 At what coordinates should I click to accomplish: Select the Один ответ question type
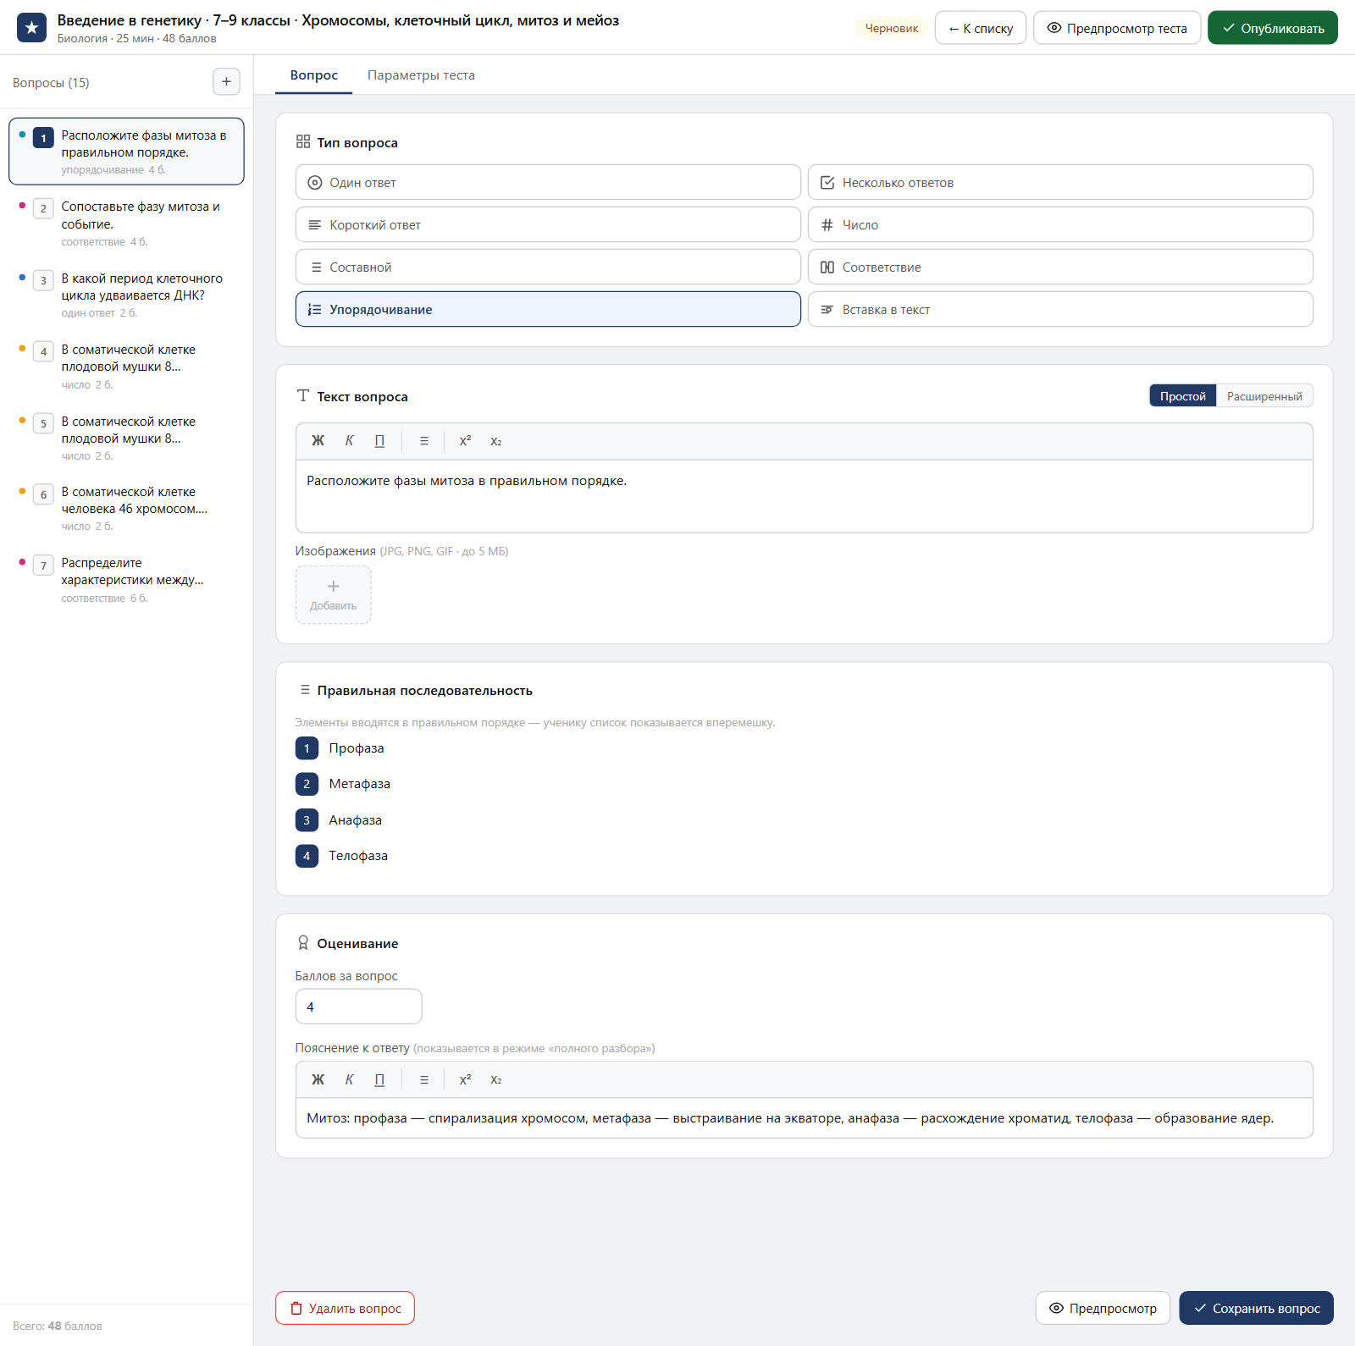[x=548, y=182]
